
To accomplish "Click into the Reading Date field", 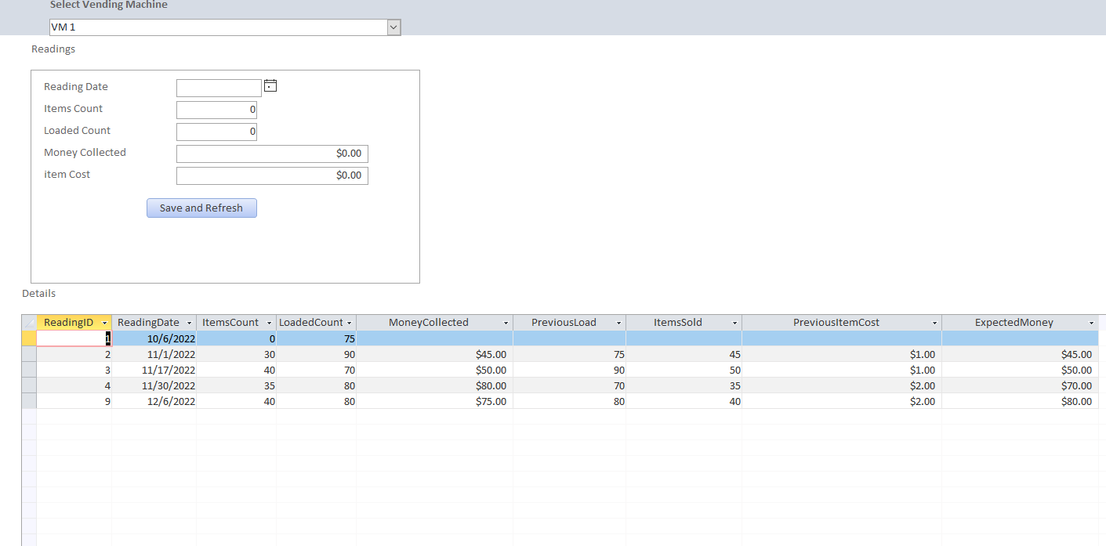I will [219, 88].
